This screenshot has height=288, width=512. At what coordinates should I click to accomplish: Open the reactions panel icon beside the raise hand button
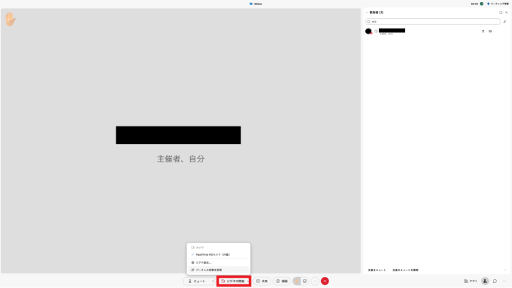305,281
